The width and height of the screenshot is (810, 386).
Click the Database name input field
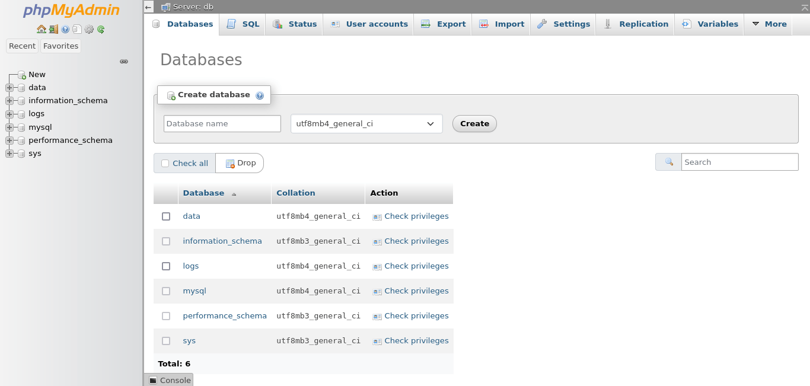[x=222, y=124]
